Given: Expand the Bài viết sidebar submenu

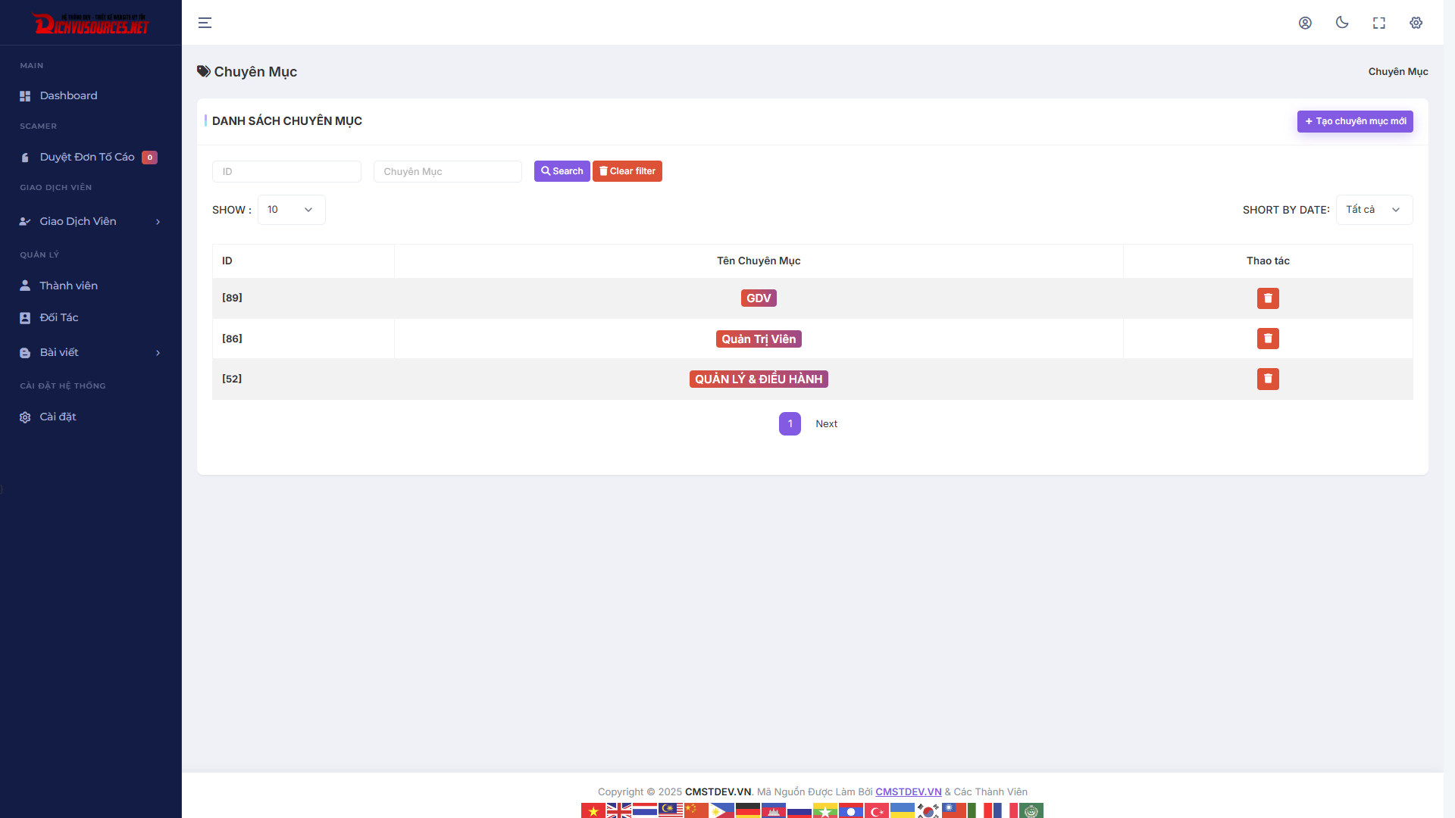Looking at the screenshot, I should click(91, 352).
